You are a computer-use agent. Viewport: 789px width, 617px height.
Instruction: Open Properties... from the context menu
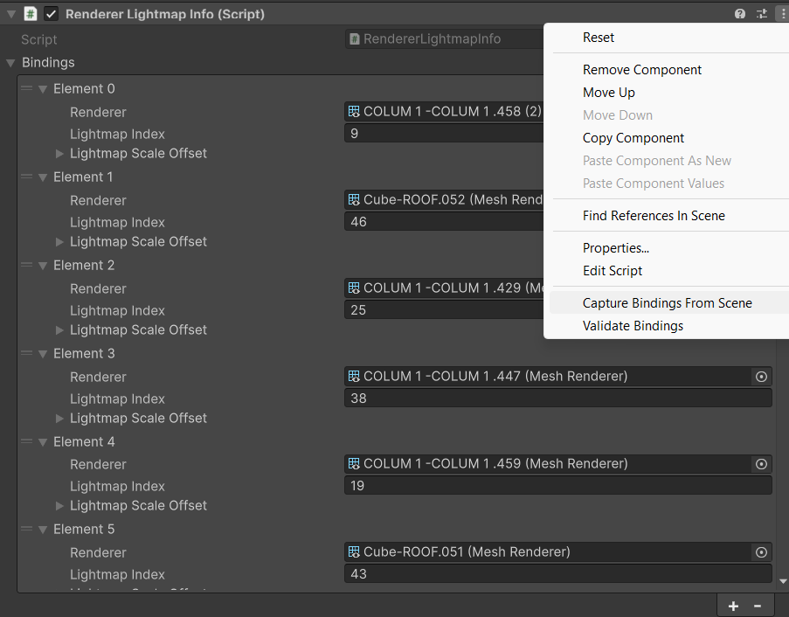click(x=669, y=248)
